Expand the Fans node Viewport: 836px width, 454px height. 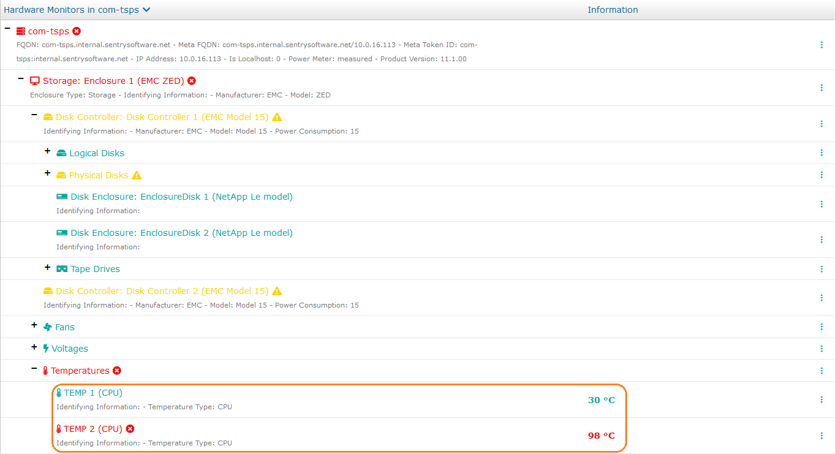click(34, 325)
